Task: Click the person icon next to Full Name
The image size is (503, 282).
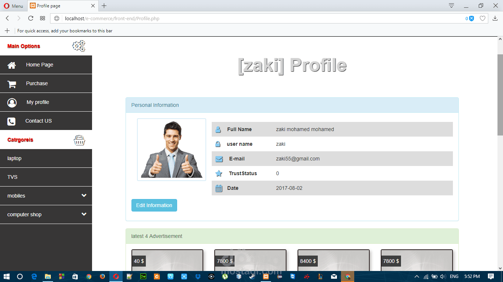Action: [x=218, y=129]
